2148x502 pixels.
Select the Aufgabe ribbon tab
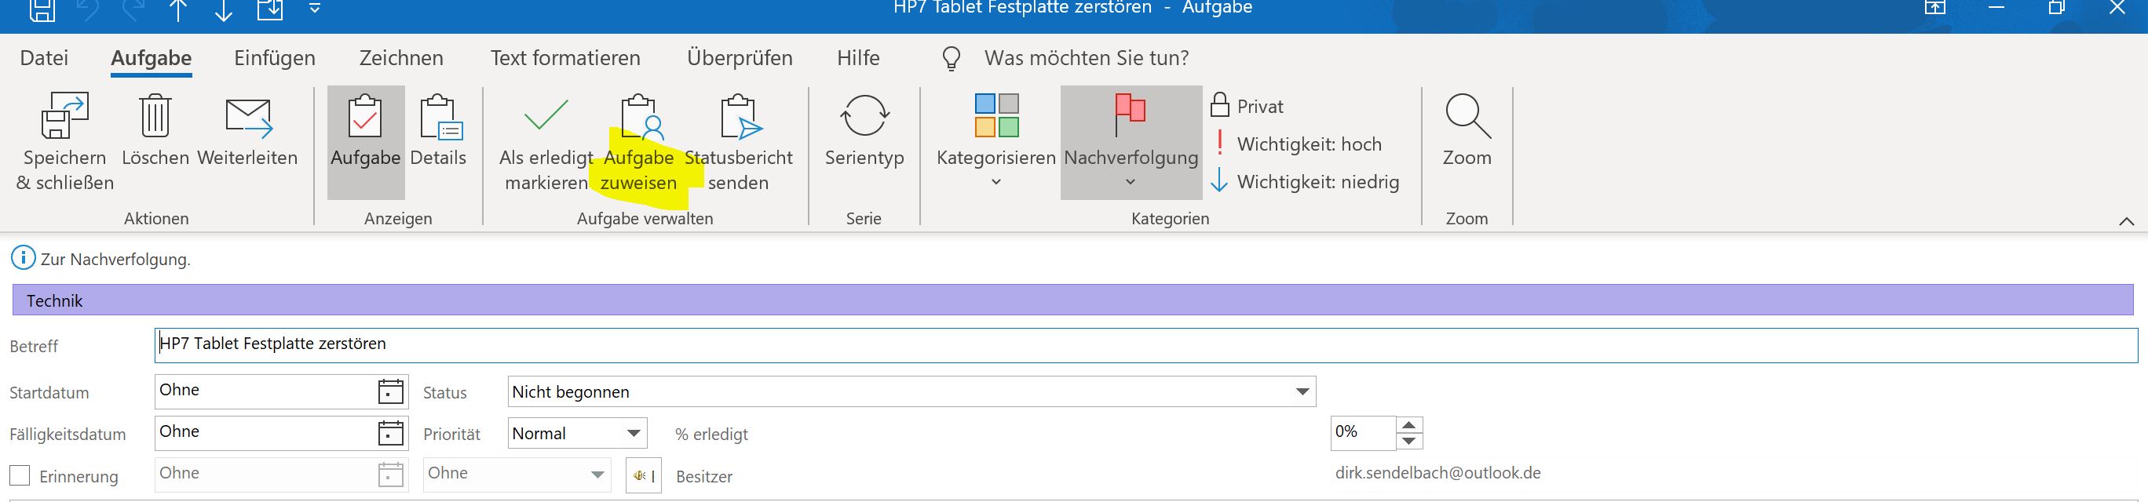(x=151, y=57)
